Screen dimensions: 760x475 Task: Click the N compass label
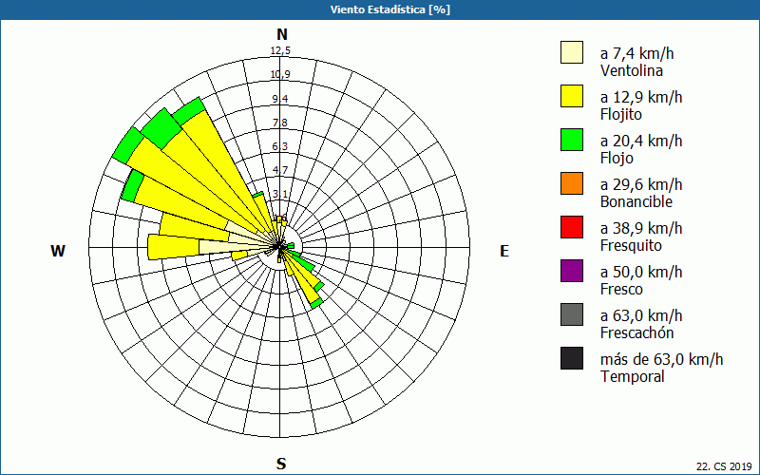[282, 34]
